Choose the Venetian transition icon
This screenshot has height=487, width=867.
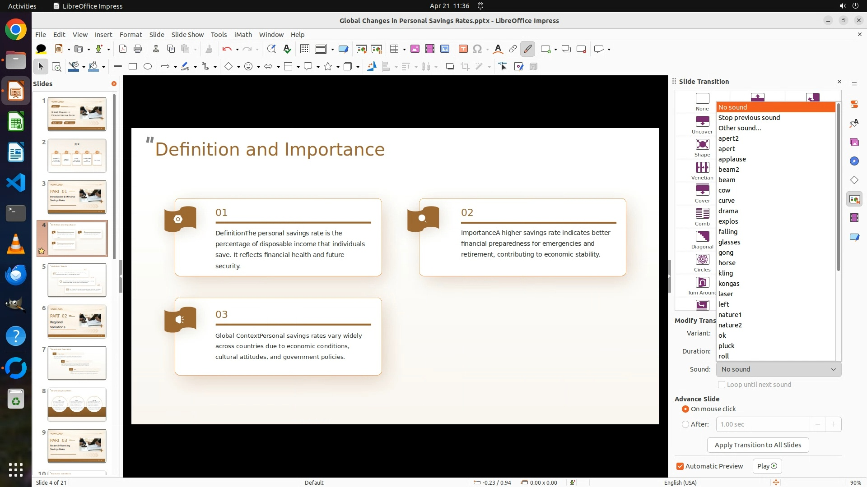[702, 168]
